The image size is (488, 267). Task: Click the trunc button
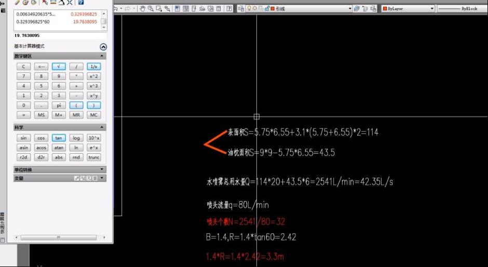(x=93, y=157)
